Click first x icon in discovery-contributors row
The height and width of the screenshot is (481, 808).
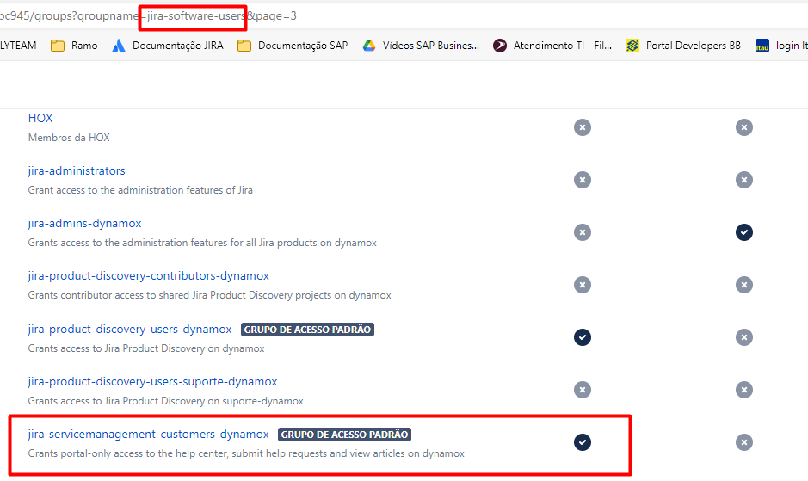click(583, 285)
